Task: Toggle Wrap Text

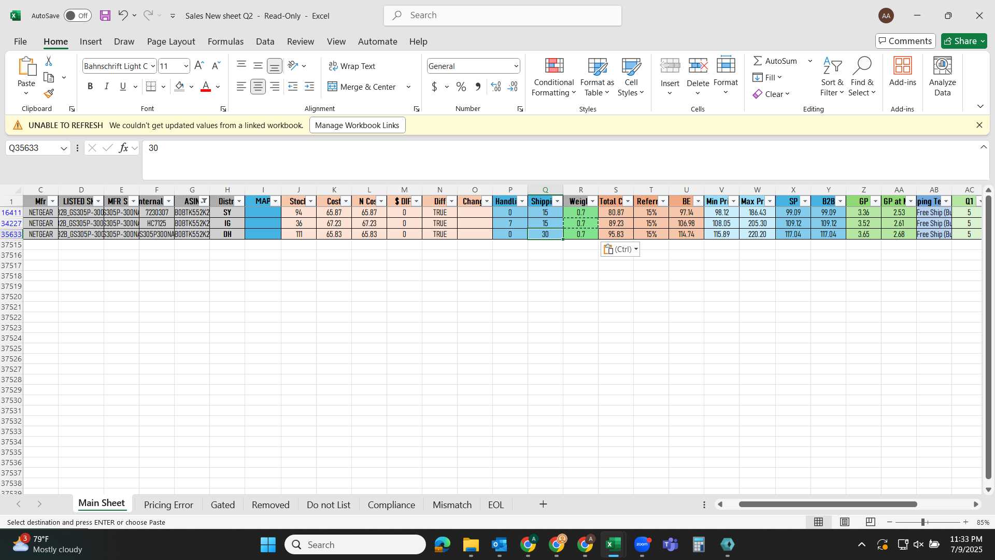Action: (x=352, y=66)
